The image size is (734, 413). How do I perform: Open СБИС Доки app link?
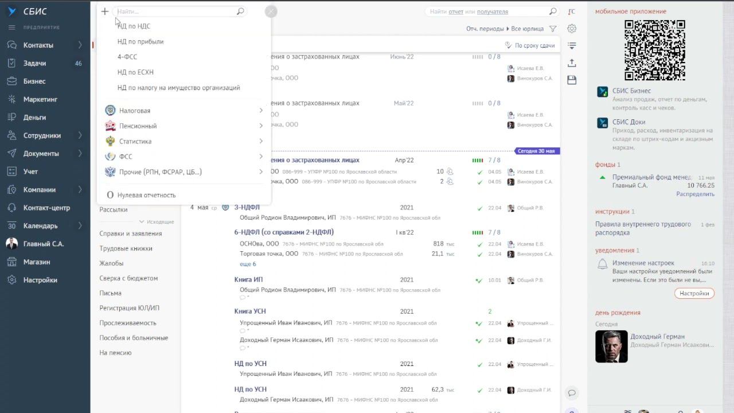click(628, 122)
